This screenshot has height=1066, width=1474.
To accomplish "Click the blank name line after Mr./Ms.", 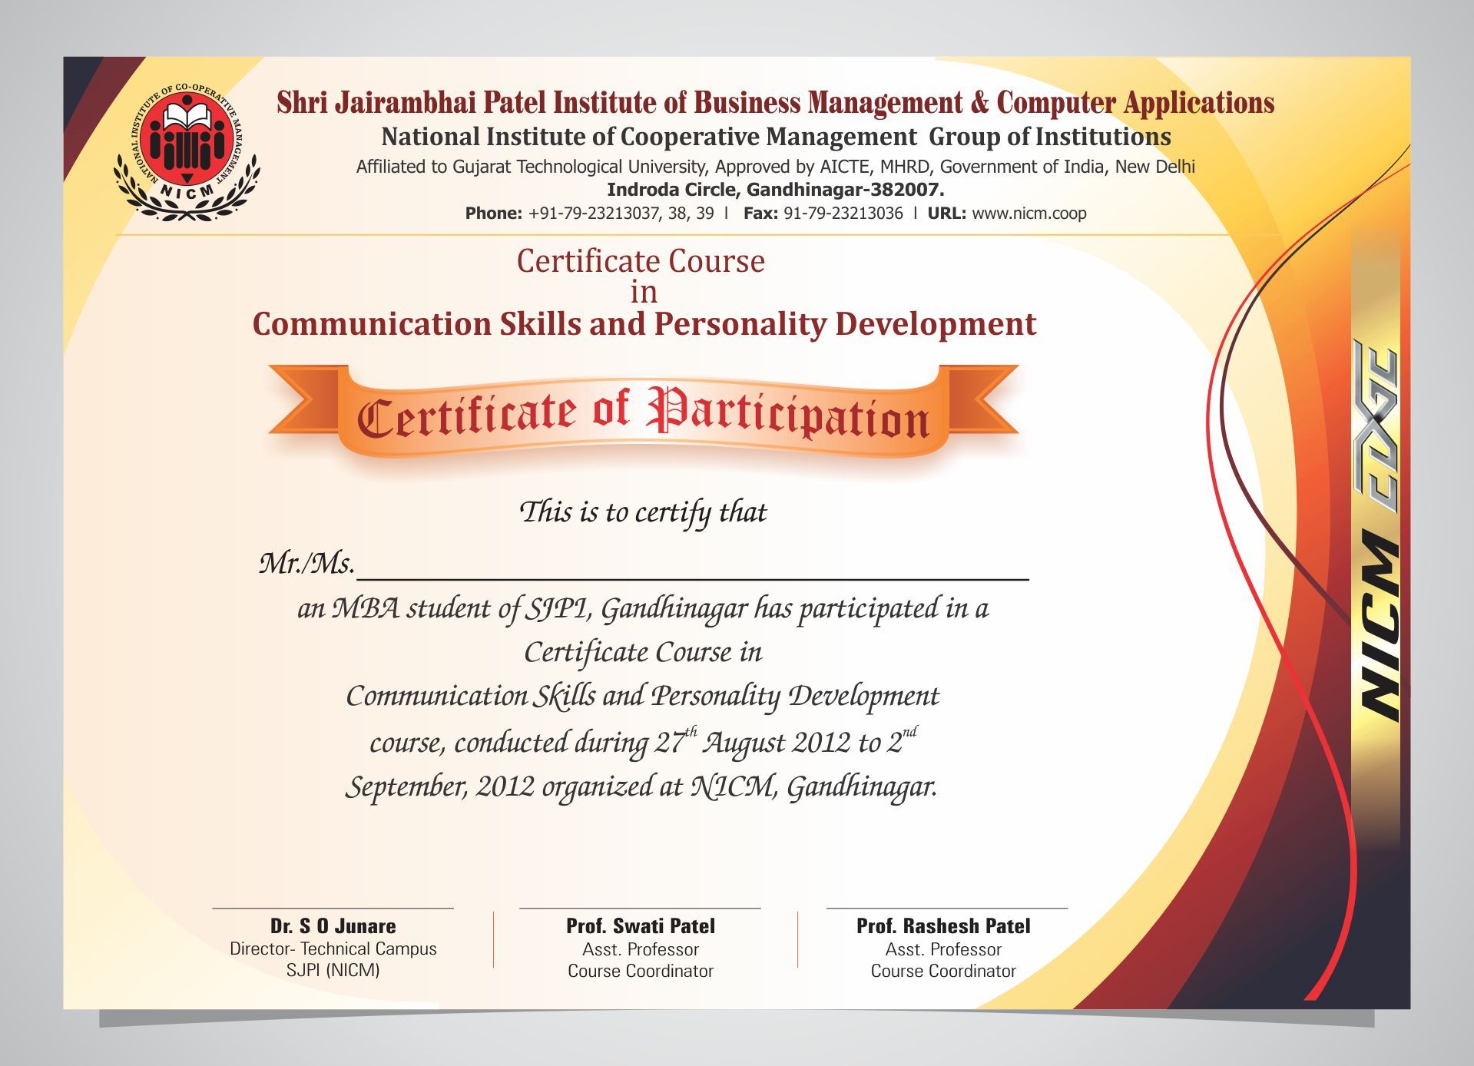I will coord(693,579).
